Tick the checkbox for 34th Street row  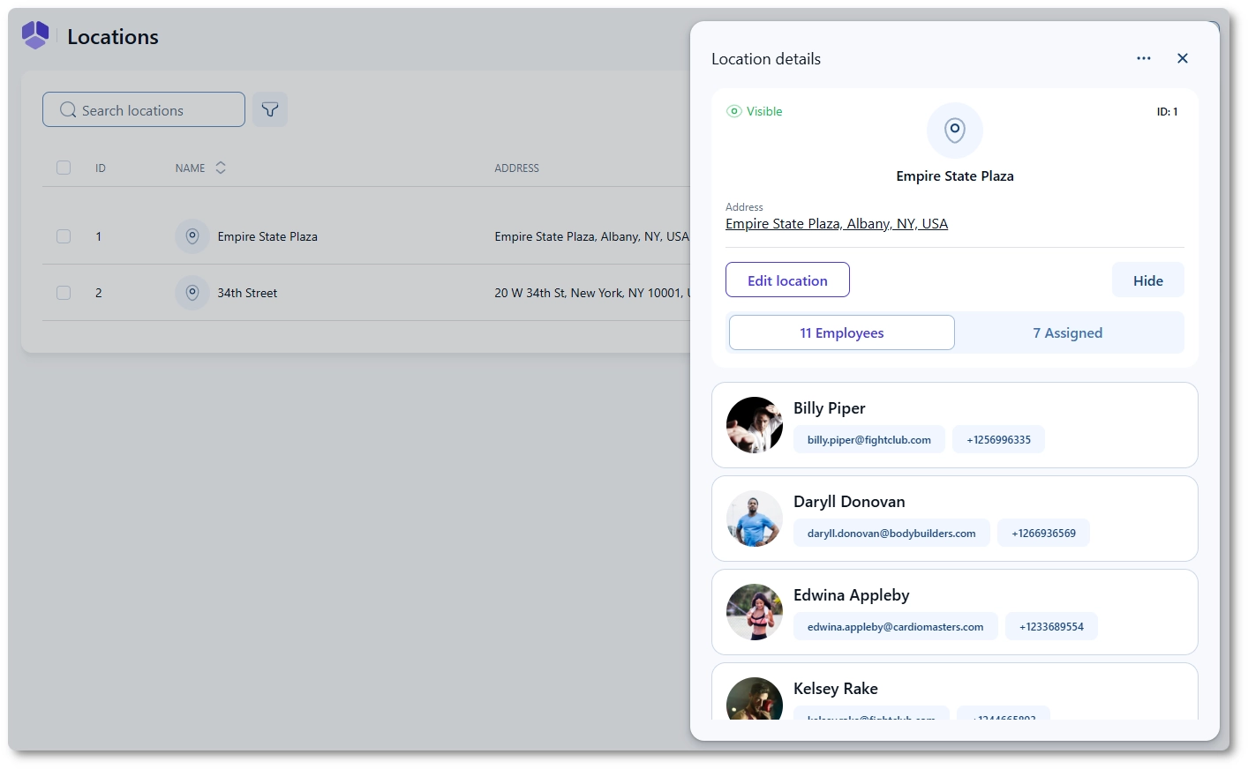tap(64, 293)
